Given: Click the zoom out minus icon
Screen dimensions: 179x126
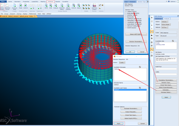Looking at the screenshot, I should [152, 28].
